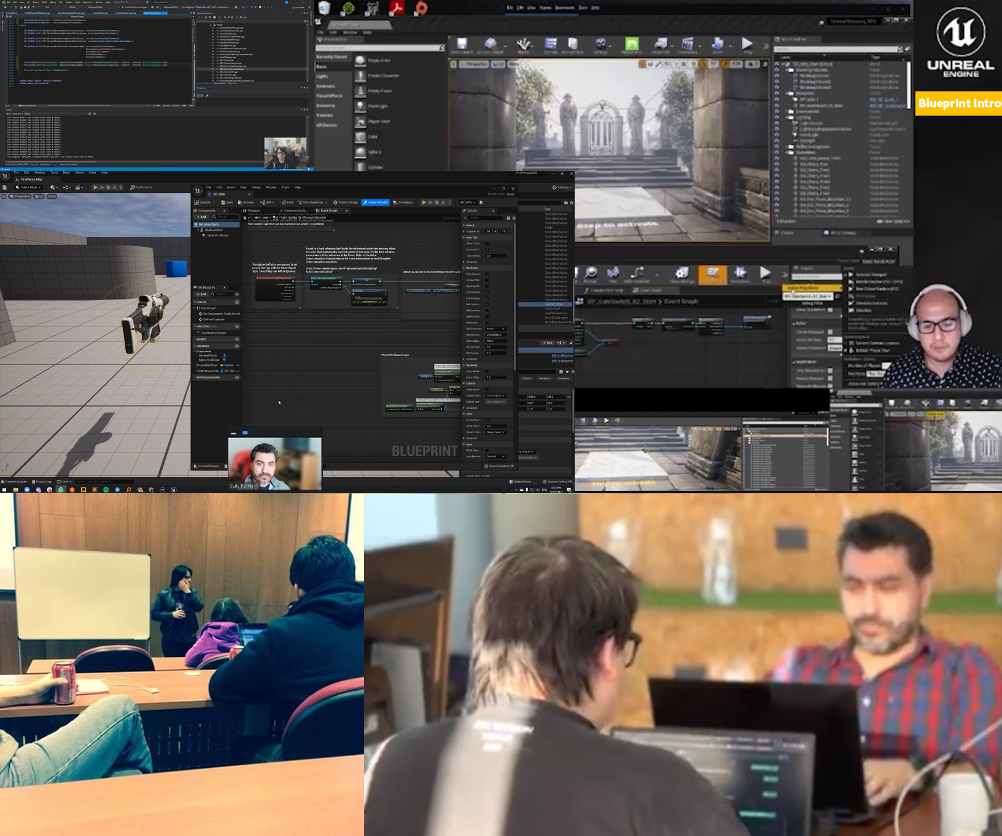
Task: Click Source Control Off in blueprint editor
Action: pyautogui.click(x=500, y=466)
